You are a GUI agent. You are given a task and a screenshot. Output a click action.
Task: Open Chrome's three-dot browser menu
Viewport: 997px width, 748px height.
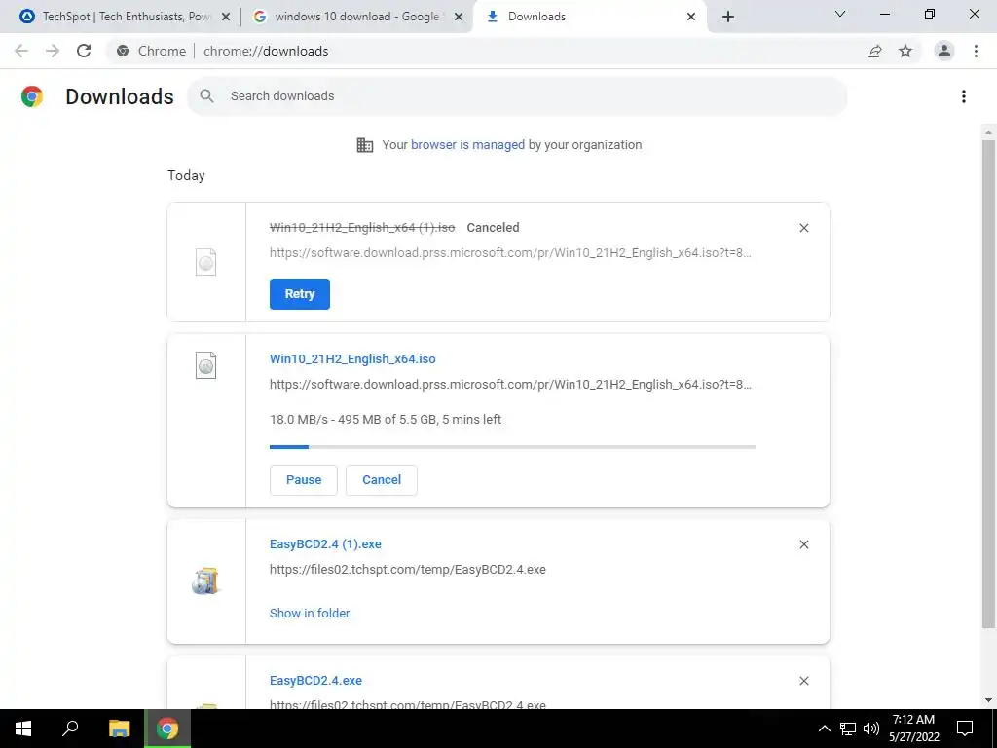(x=976, y=51)
